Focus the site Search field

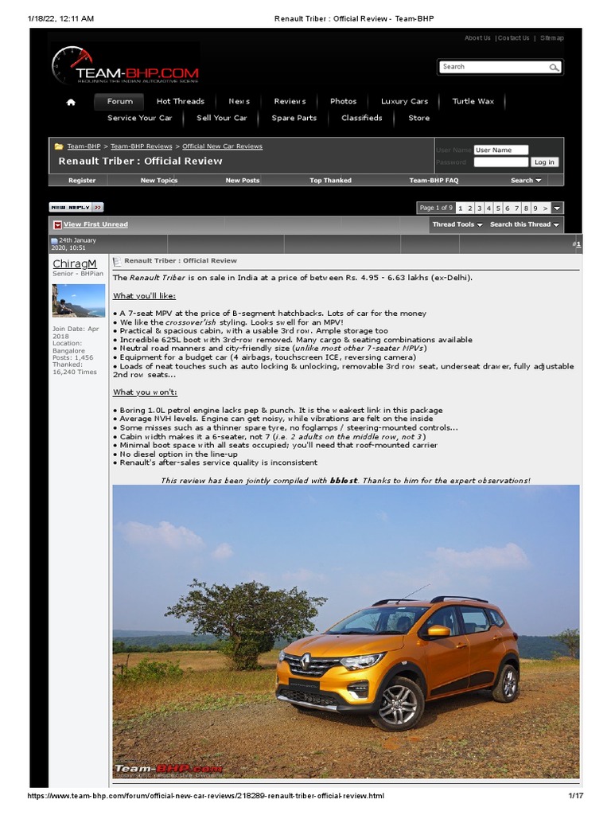493,67
